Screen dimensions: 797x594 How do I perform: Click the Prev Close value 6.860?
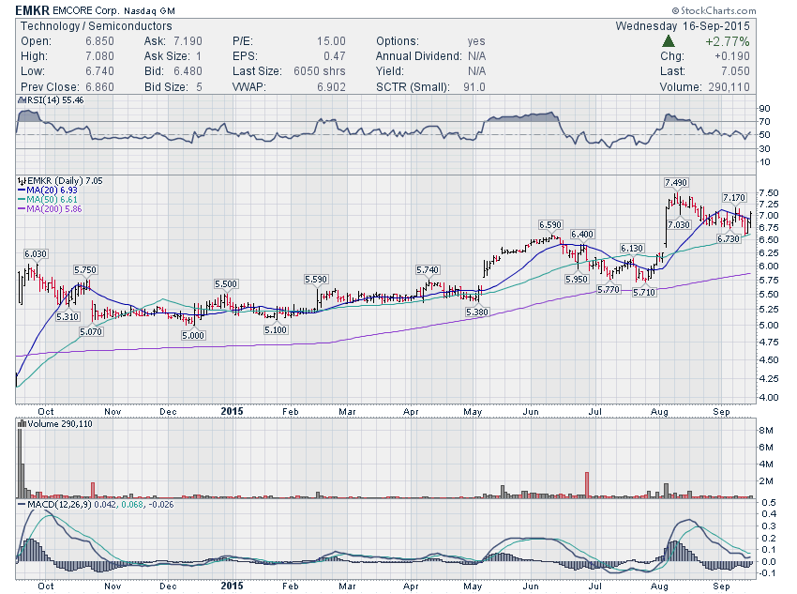99,87
